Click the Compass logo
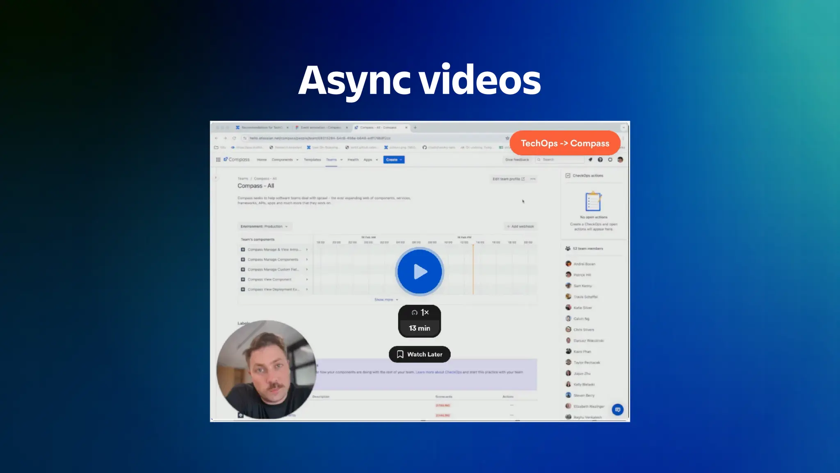This screenshot has height=473, width=840. point(237,160)
